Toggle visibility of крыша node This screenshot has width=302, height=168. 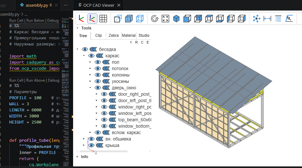click(x=91, y=145)
